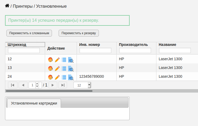View details document icon for printer 12
The height and width of the screenshot is (126, 198).
click(71, 60)
